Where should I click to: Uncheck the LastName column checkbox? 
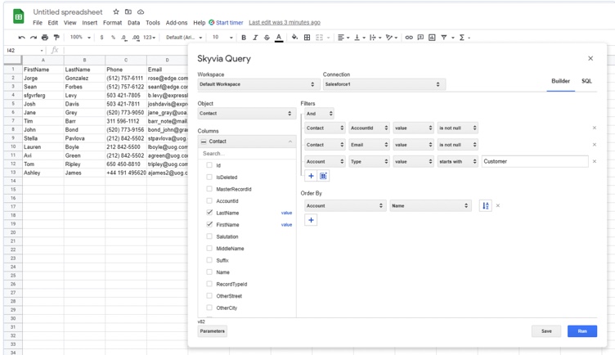click(209, 213)
